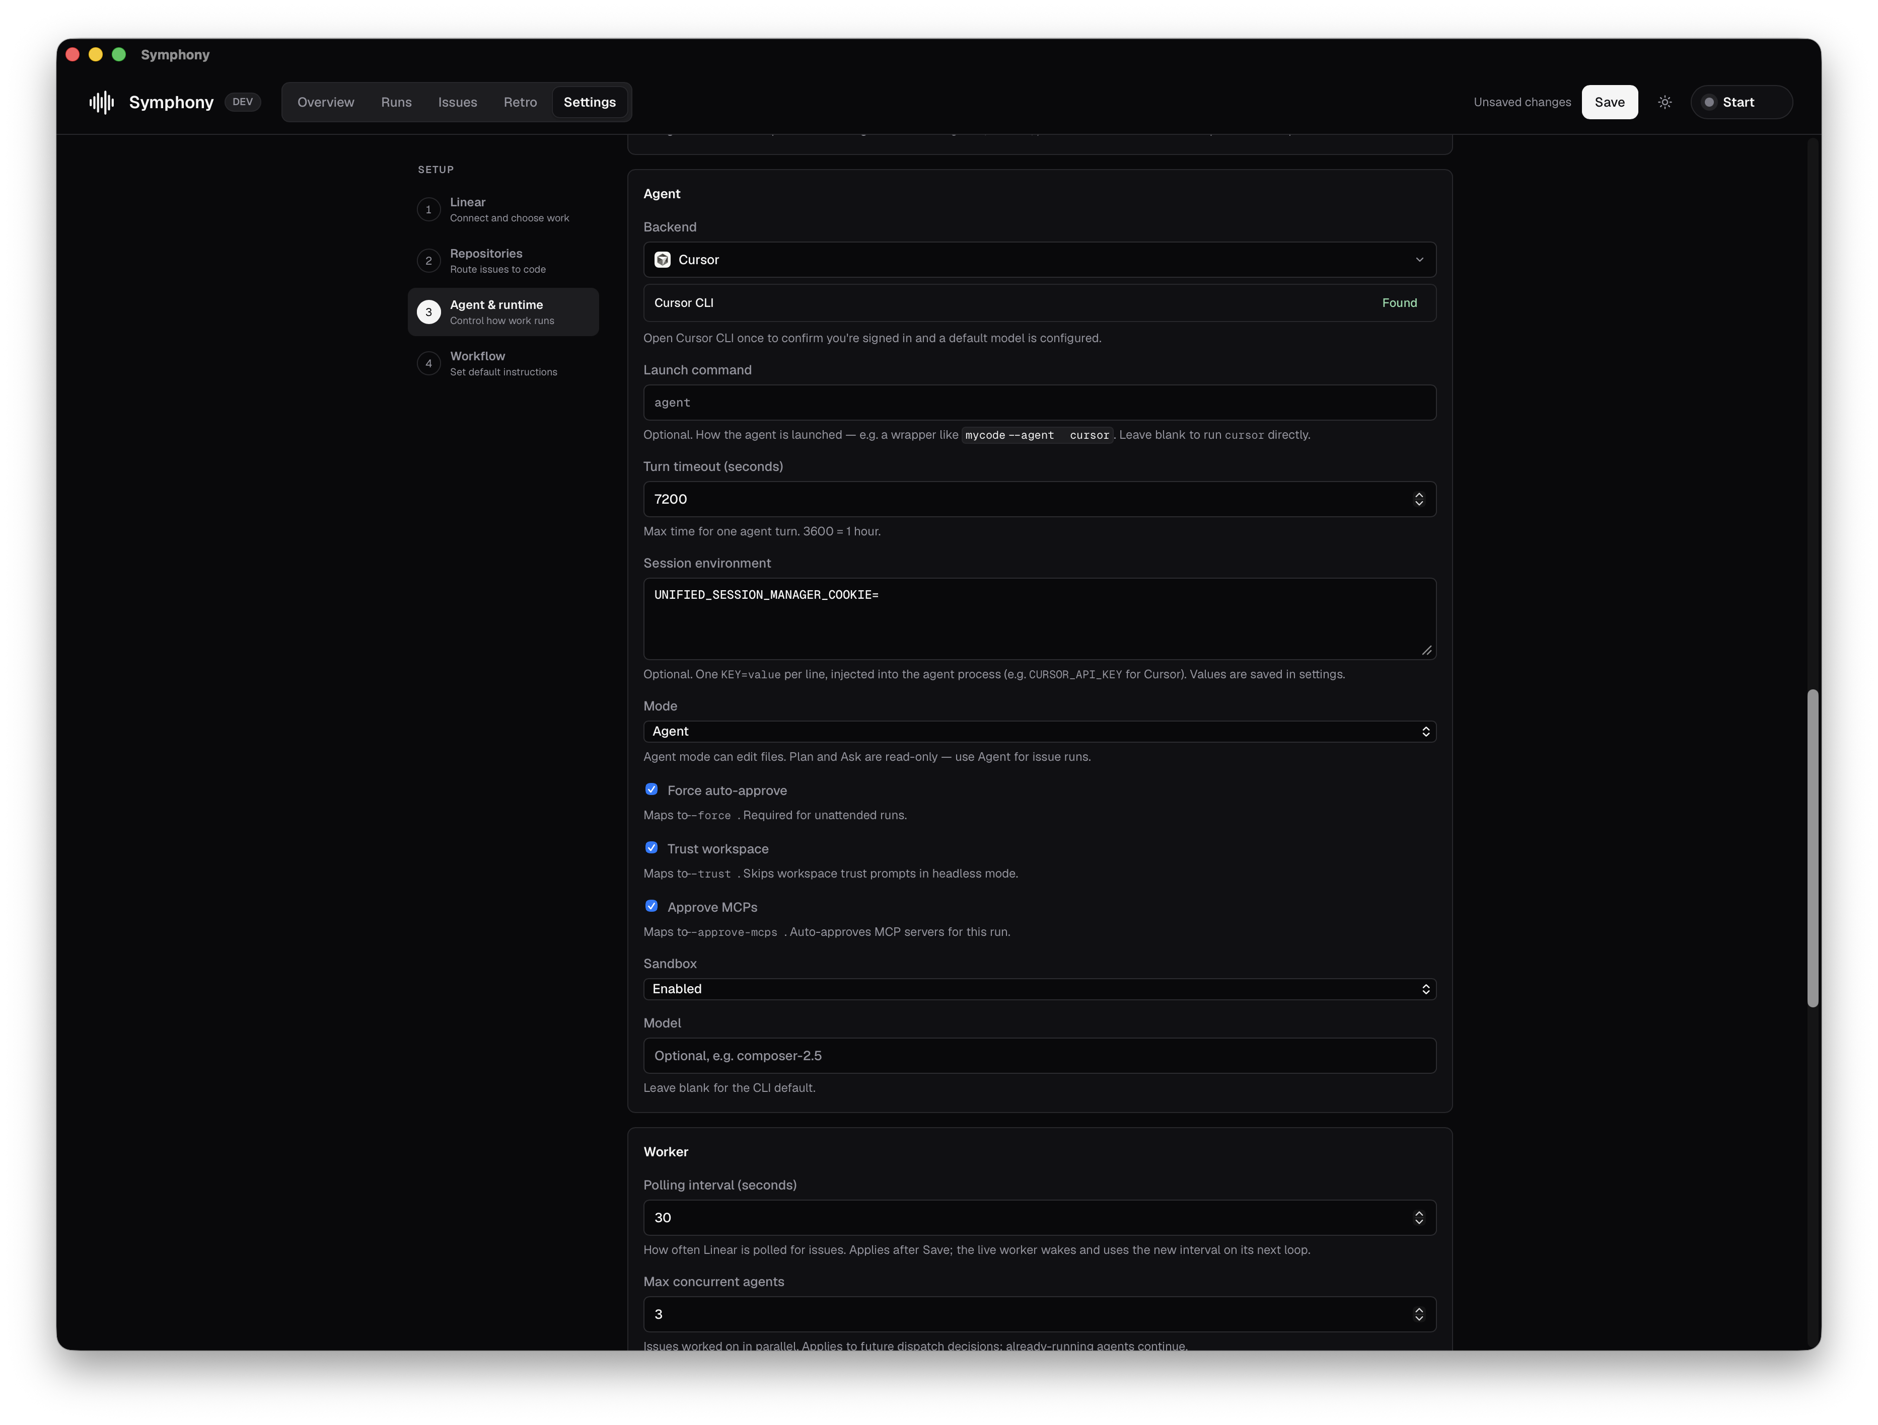Switch to the Issues tab

click(458, 102)
